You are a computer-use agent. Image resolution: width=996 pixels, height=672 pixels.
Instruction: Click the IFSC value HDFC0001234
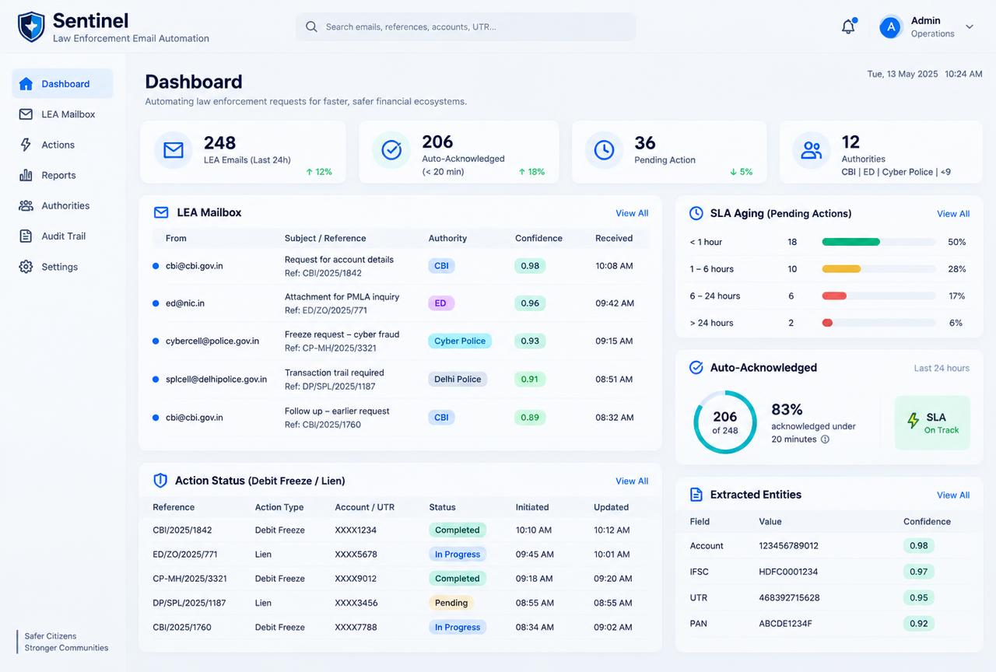788,572
